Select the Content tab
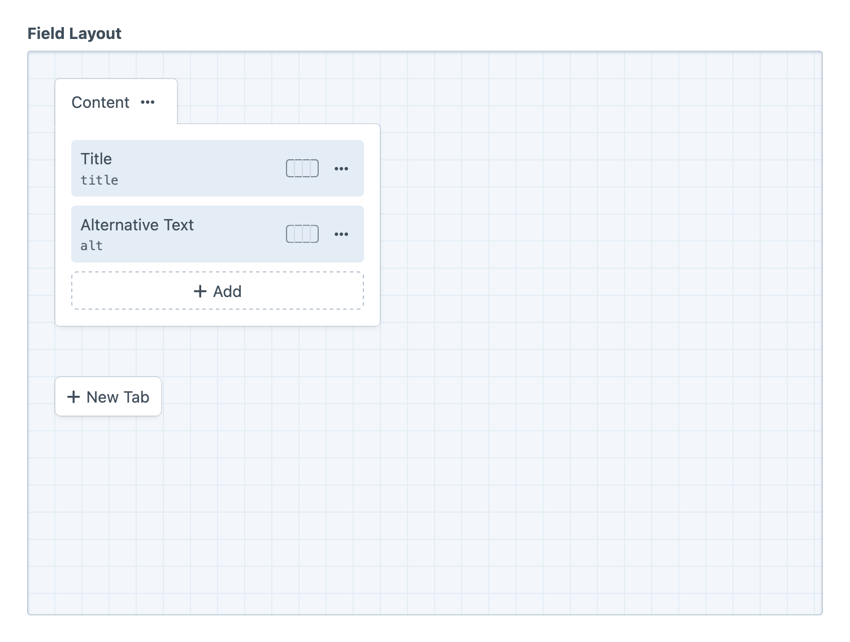This screenshot has width=850, height=642. pos(100,102)
